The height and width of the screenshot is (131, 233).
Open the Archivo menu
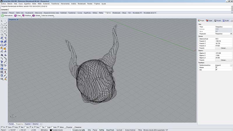click(3, 4)
